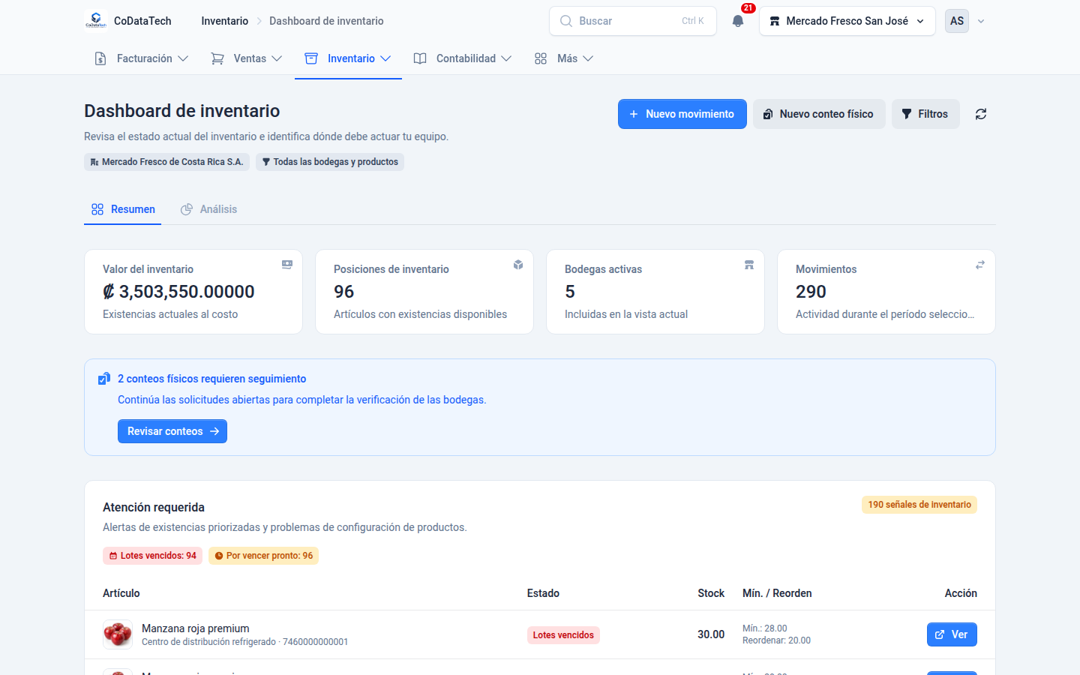Click the Facturación invoice icon
The width and height of the screenshot is (1080, 675).
100,58
